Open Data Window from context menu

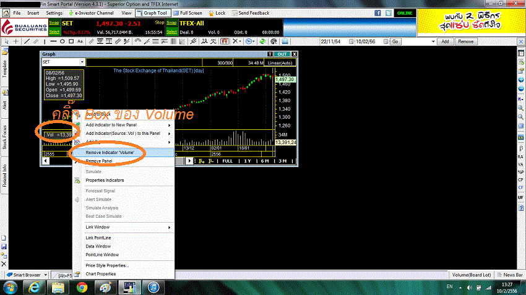click(123, 246)
